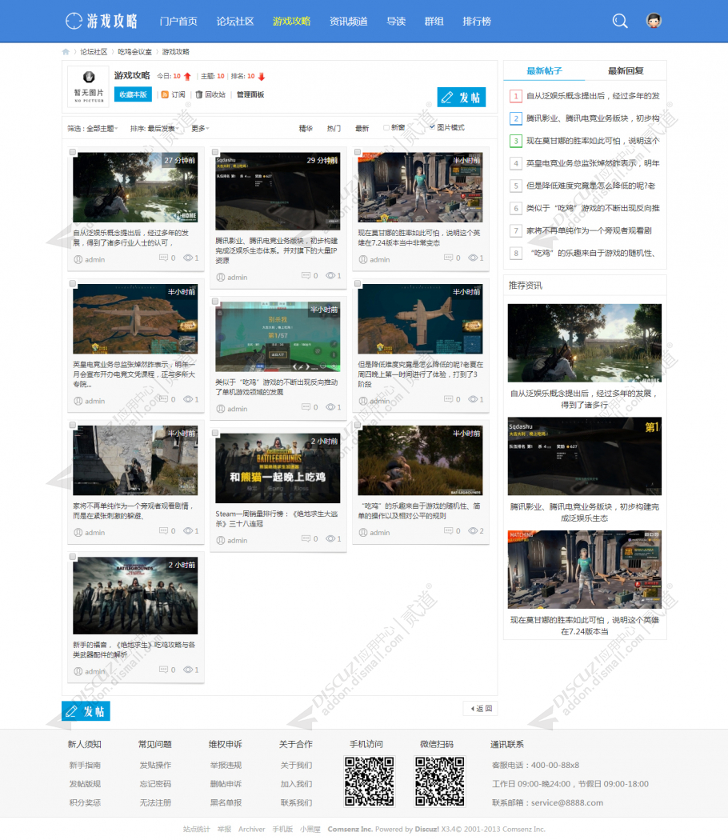
Task: Tick checkbox on 新手的福音 post card
Action: [73, 557]
